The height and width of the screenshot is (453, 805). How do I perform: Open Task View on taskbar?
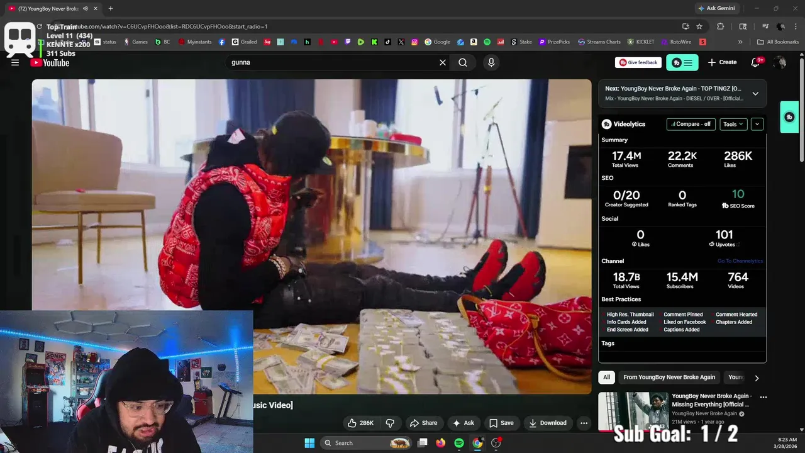point(423,443)
